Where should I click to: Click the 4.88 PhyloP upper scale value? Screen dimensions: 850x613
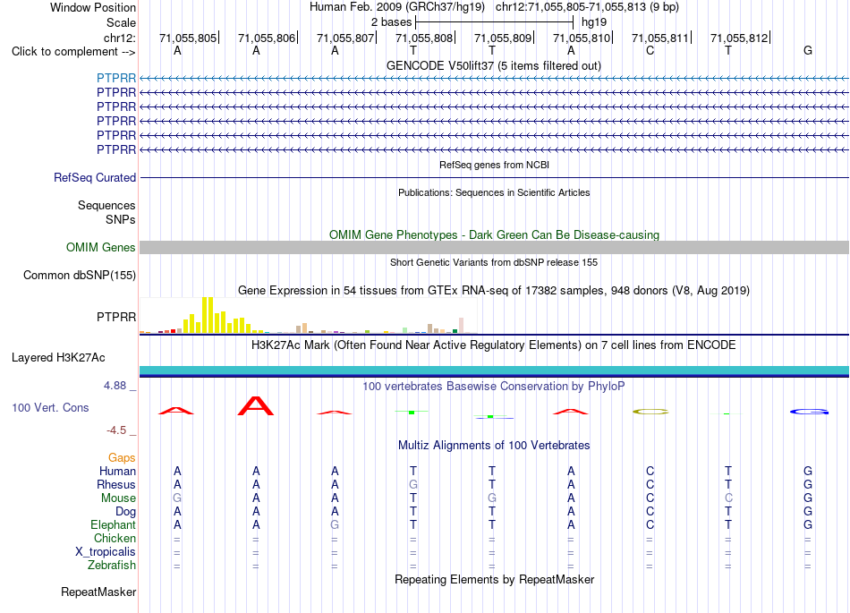coord(115,386)
